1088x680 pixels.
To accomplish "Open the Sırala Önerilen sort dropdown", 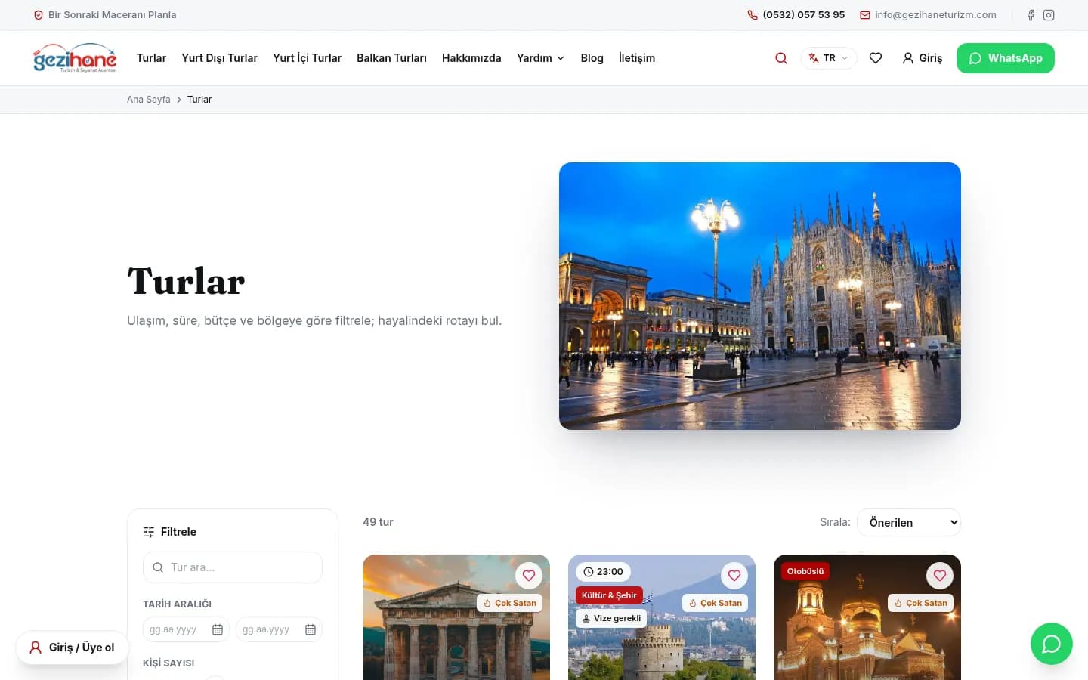I will [x=909, y=522].
